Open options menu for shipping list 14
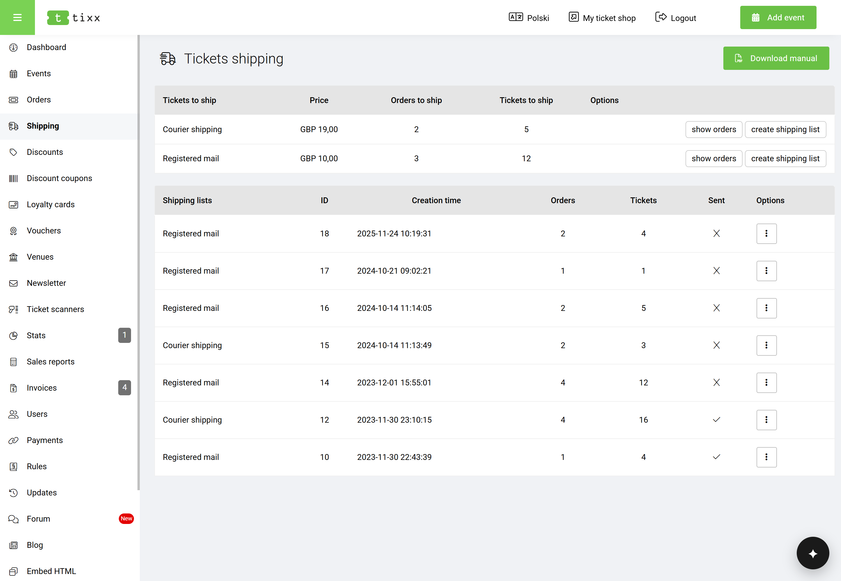Viewport: 841px width, 581px height. [x=766, y=382]
